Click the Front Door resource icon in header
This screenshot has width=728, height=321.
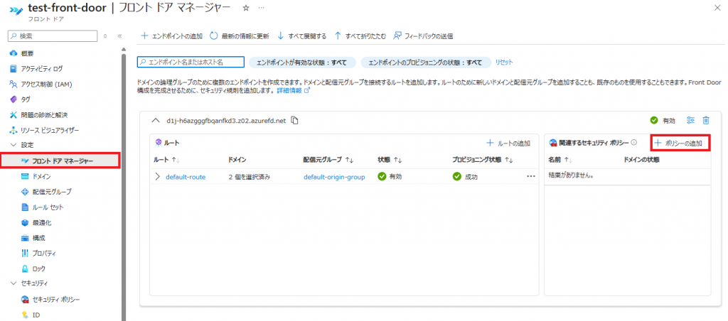click(x=16, y=10)
